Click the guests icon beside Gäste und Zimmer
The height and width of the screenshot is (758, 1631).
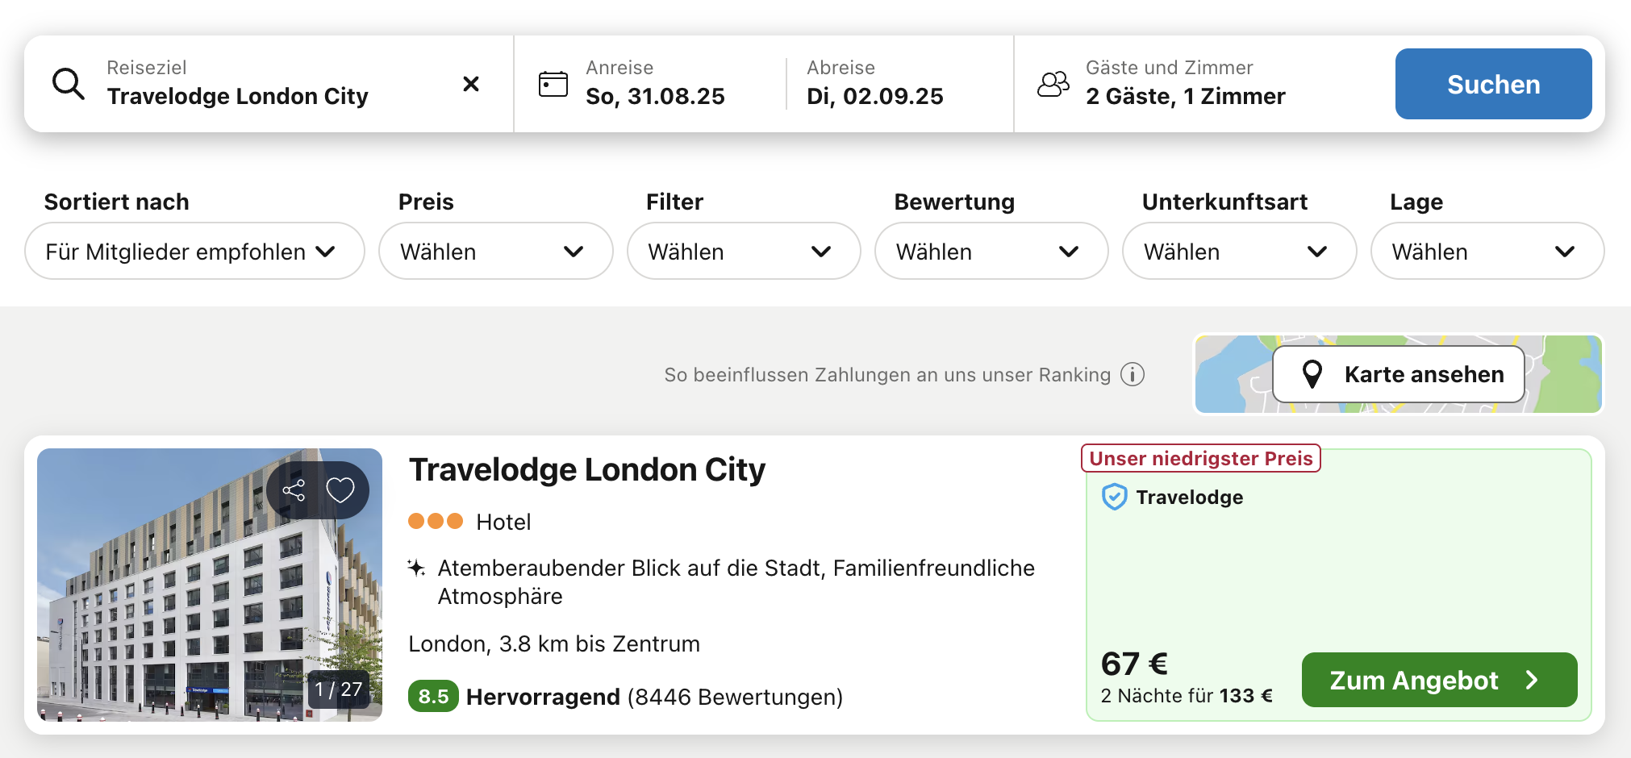click(1053, 84)
